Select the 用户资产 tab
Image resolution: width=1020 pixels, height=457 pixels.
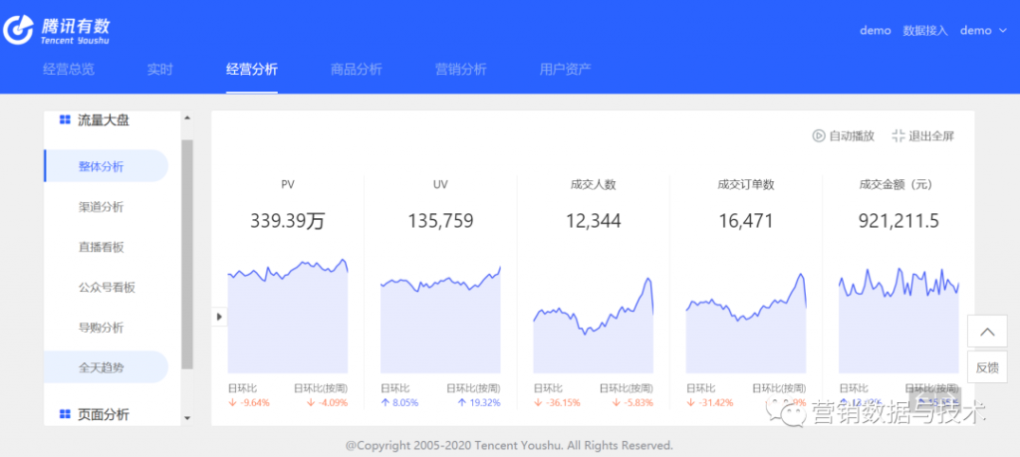click(x=565, y=70)
